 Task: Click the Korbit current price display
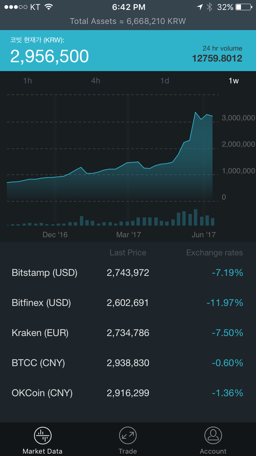(50, 57)
